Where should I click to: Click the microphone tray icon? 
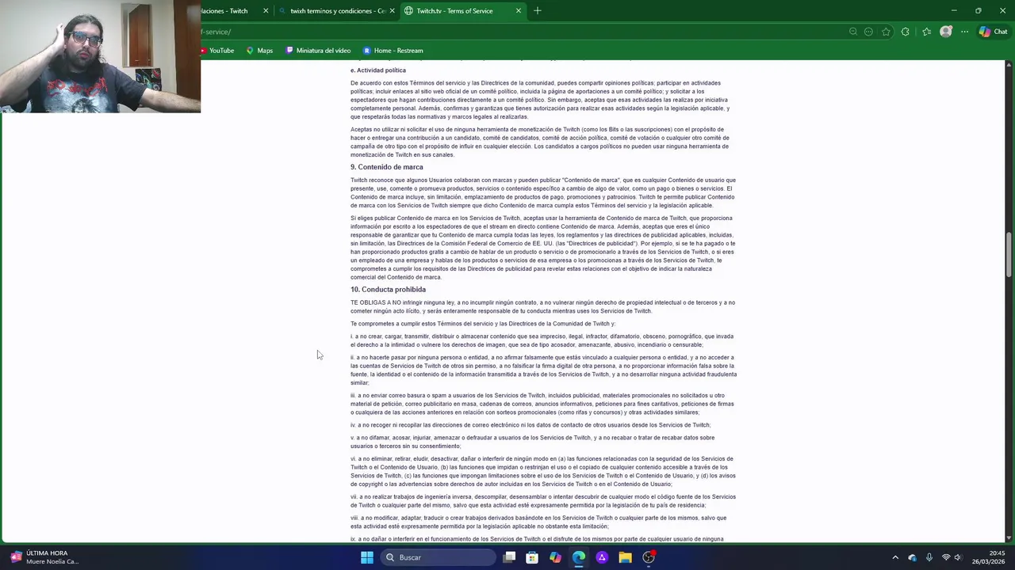tap(929, 557)
